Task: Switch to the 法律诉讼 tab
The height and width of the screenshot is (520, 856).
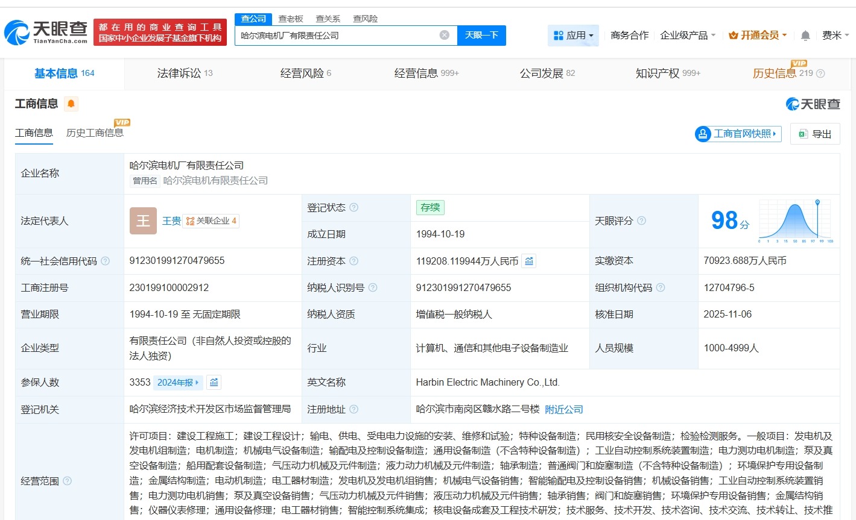Action: (179, 73)
